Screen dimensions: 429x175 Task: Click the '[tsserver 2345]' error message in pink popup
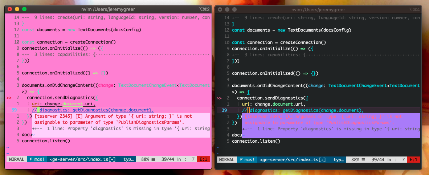(113, 119)
